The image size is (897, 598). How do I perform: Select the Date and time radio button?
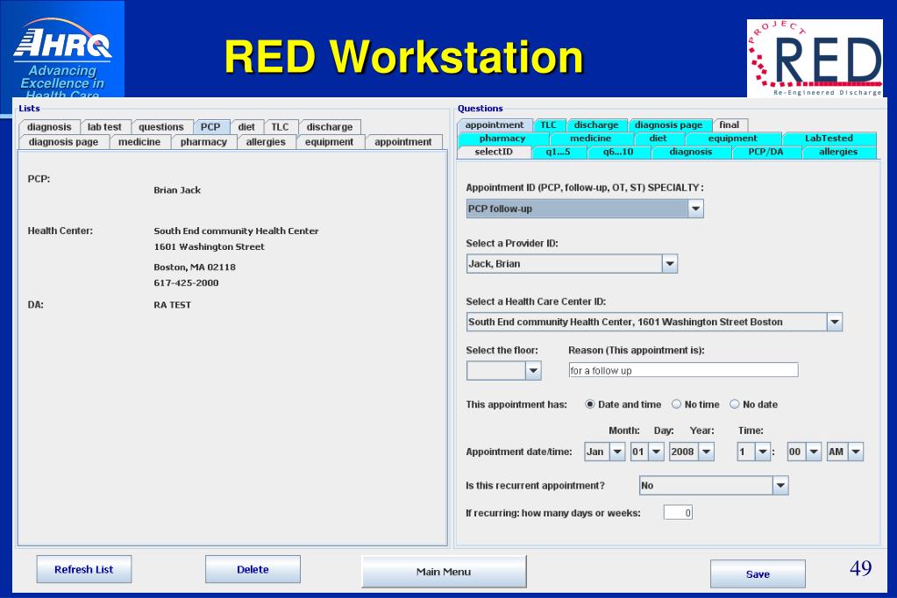point(590,404)
